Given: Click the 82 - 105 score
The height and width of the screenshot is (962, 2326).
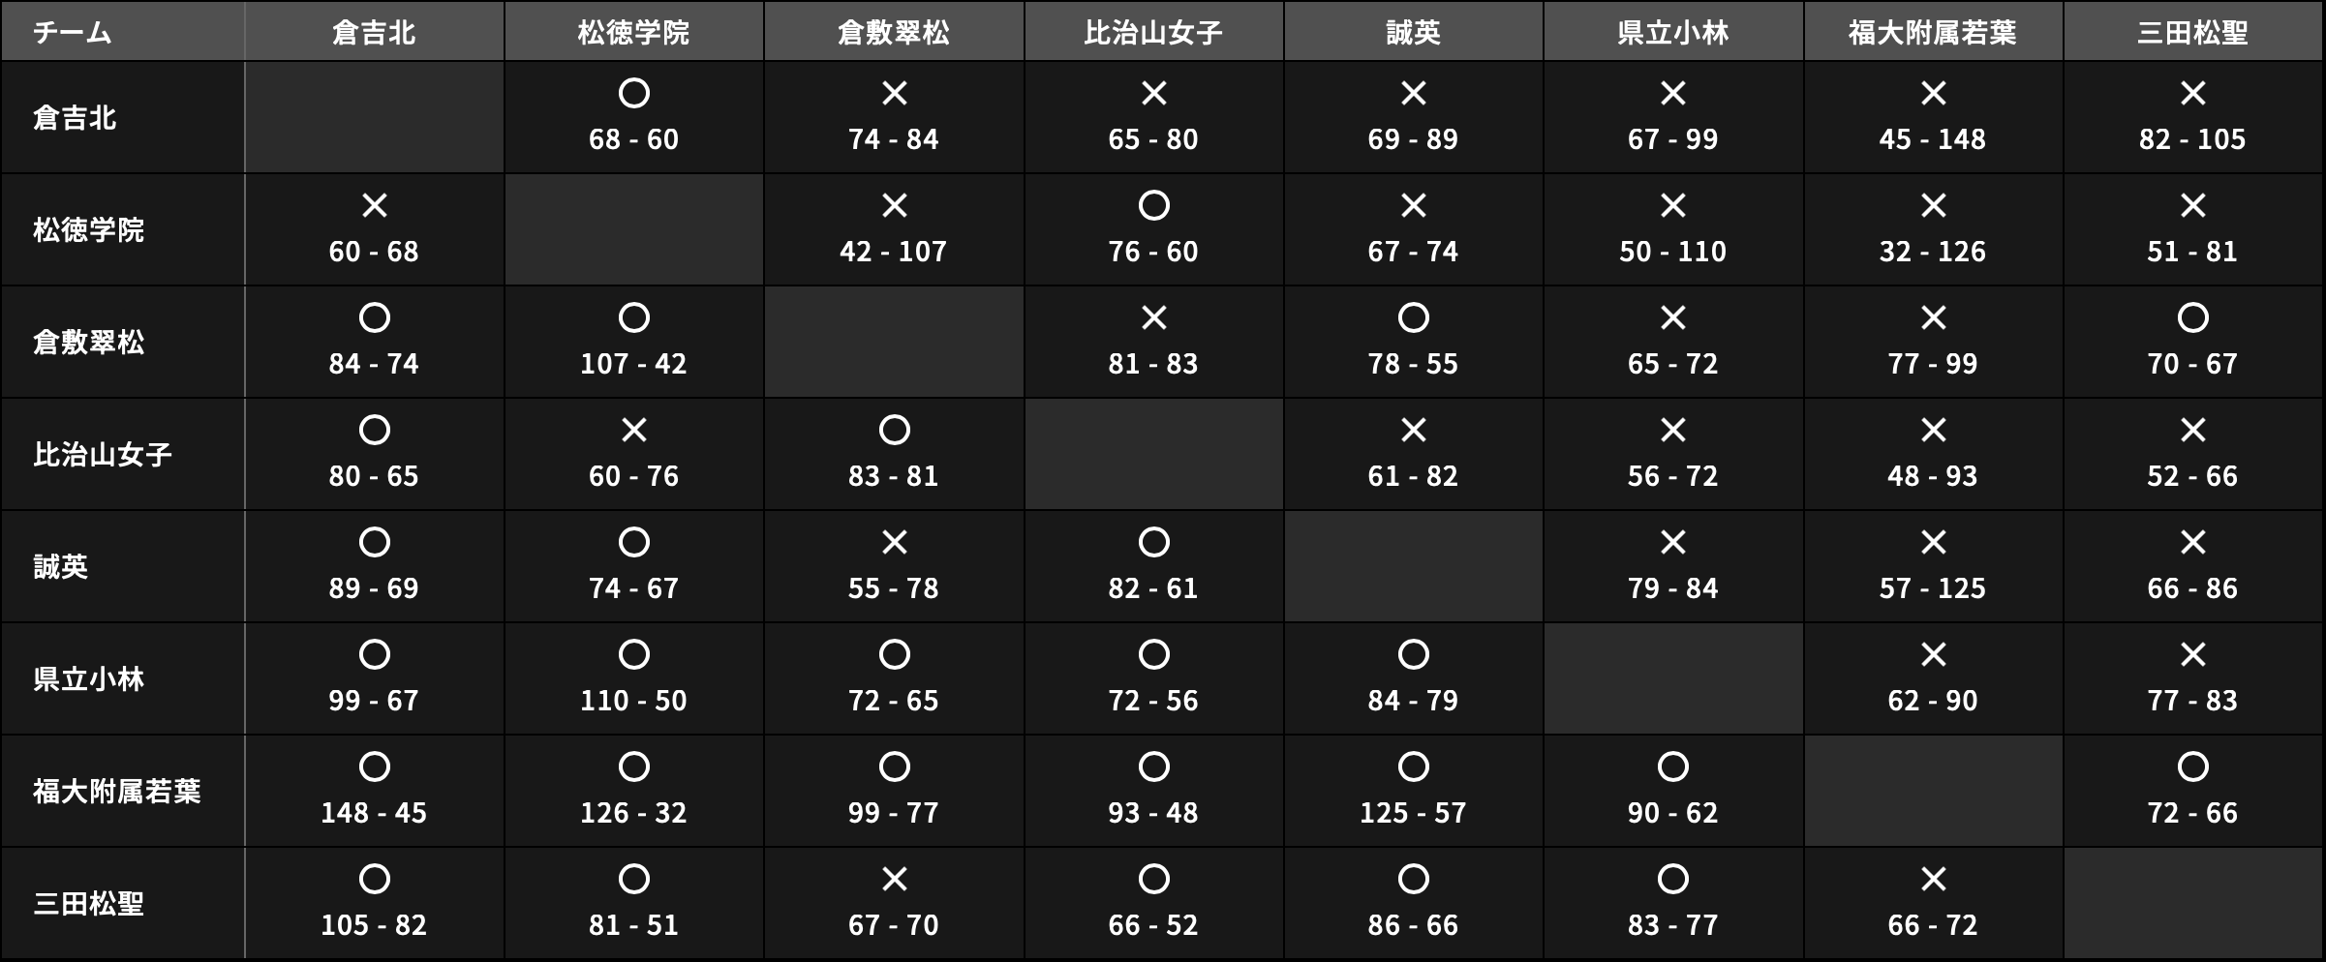Looking at the screenshot, I should (2192, 139).
